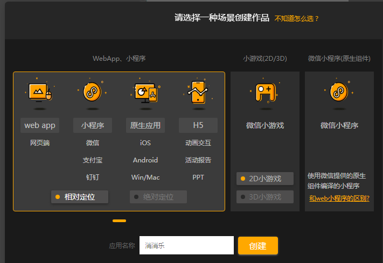Focus the 应用名称 input field
383x263 pixels.
click(186, 245)
